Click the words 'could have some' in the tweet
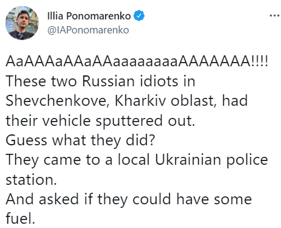281x228 pixels. [x=192, y=199]
